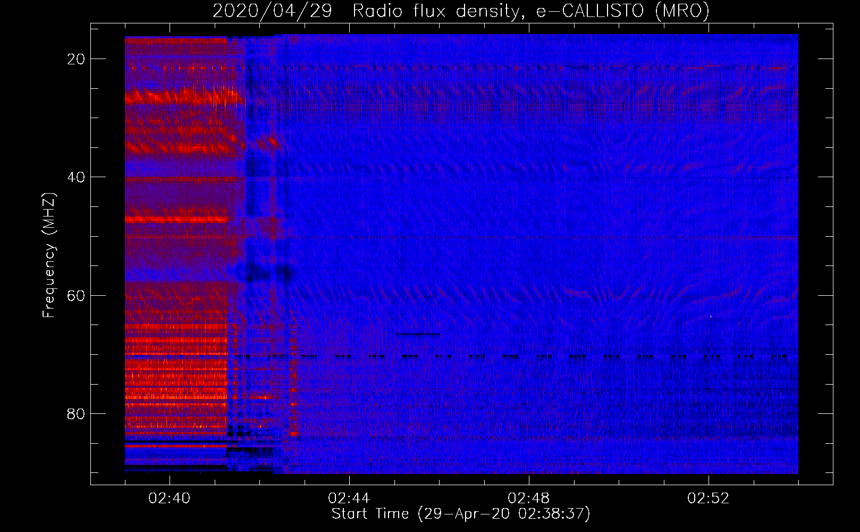Click the short dark horizontal line near 66 MHz
Image resolution: width=860 pixels, height=532 pixels.
tap(418, 334)
